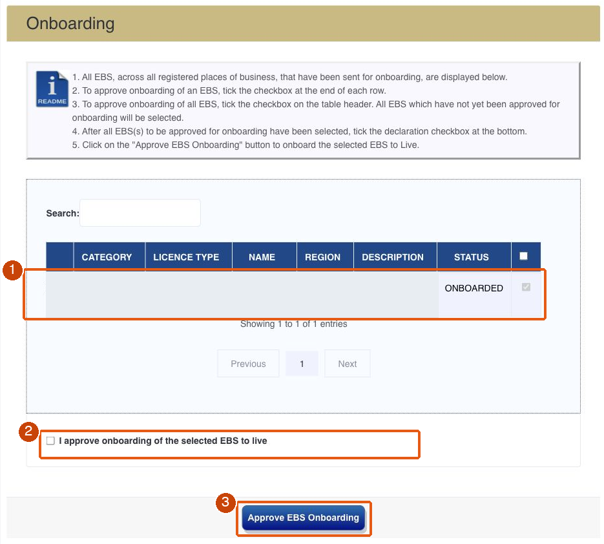Click instruction 4 about declaration checkbox
The height and width of the screenshot is (544, 604).
299,131
